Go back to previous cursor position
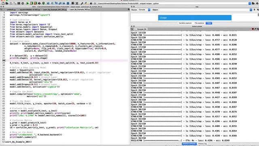The image size is (259, 146). 91,3
